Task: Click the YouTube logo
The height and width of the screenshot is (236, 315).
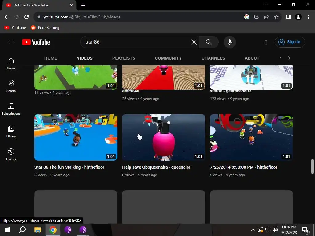Action: (36, 42)
